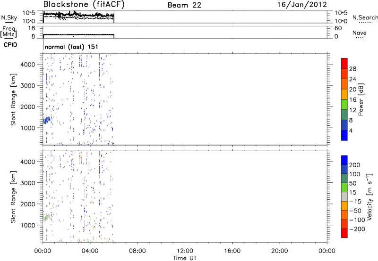Click the "Time UT" axis label
The height and width of the screenshot is (261, 378).
tap(185, 258)
